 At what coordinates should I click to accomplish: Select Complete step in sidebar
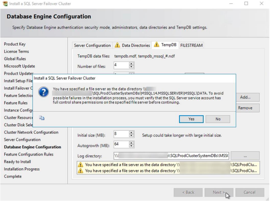[x=13, y=176]
